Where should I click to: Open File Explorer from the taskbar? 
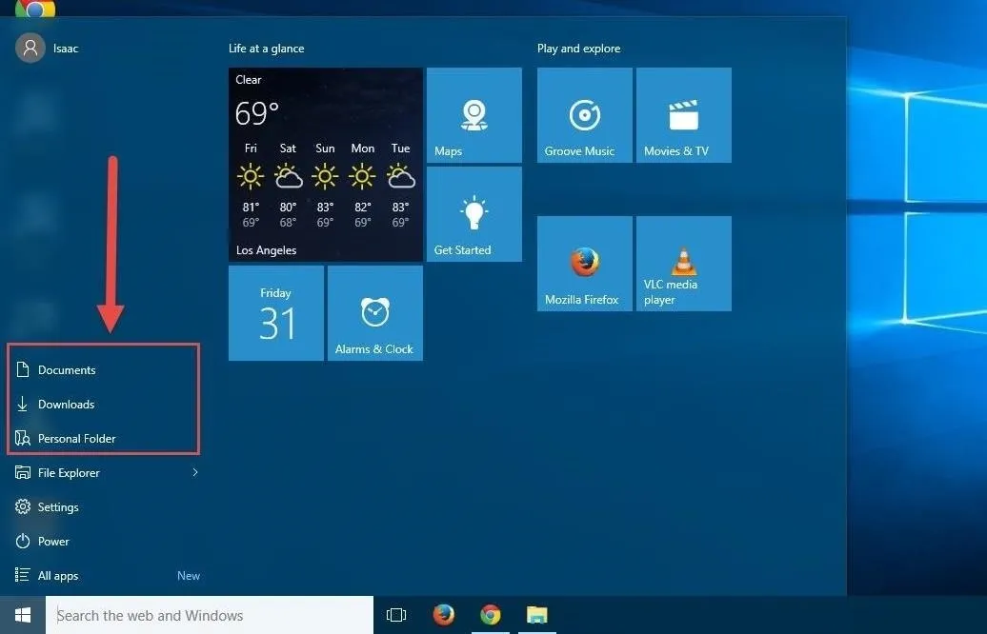pyautogui.click(x=537, y=615)
